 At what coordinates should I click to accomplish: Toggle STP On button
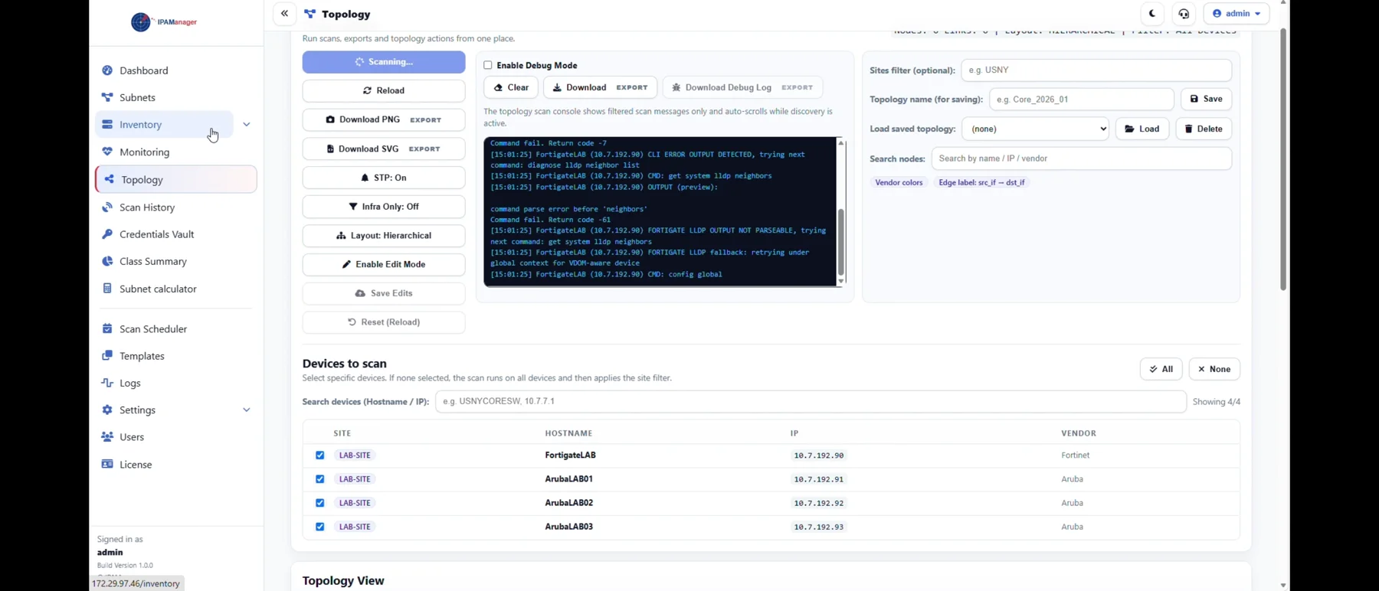384,178
